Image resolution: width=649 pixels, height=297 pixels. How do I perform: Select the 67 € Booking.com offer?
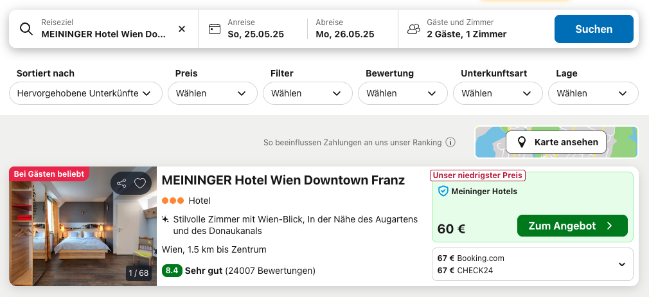(x=470, y=258)
